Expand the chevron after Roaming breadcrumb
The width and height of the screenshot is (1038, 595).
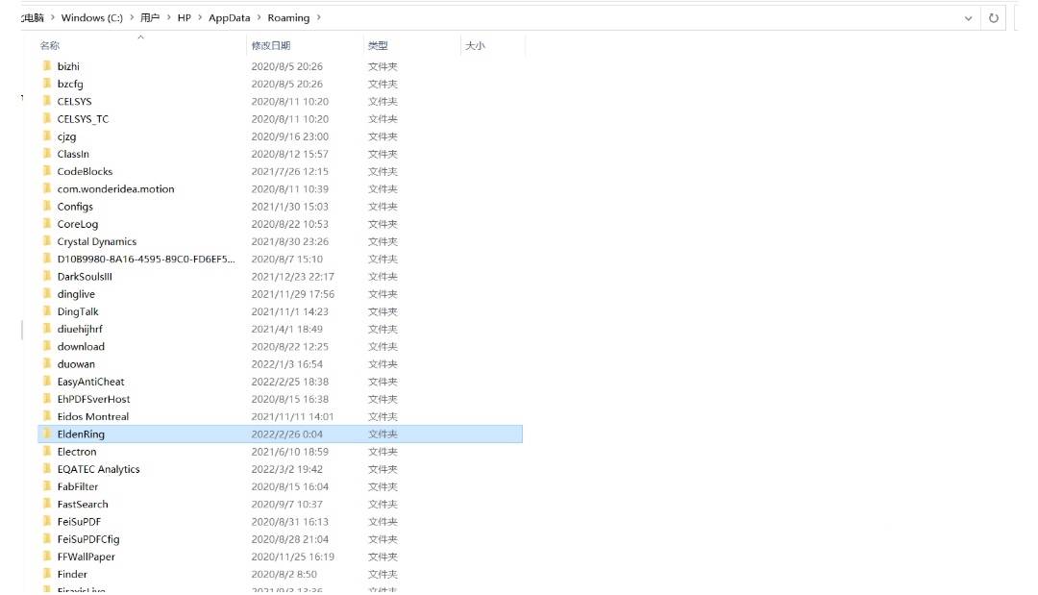point(318,18)
